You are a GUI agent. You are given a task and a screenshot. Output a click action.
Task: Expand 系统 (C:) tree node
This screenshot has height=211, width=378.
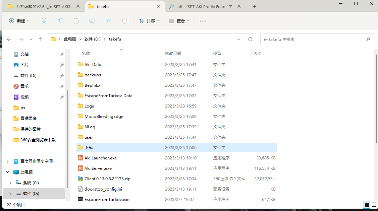(10, 183)
